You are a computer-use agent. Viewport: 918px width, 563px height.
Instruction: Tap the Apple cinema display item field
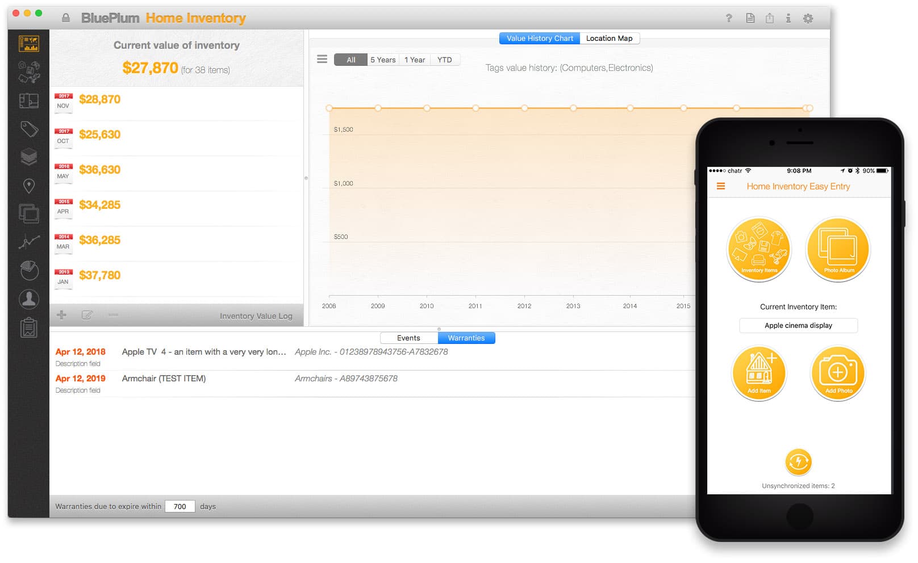click(x=798, y=325)
